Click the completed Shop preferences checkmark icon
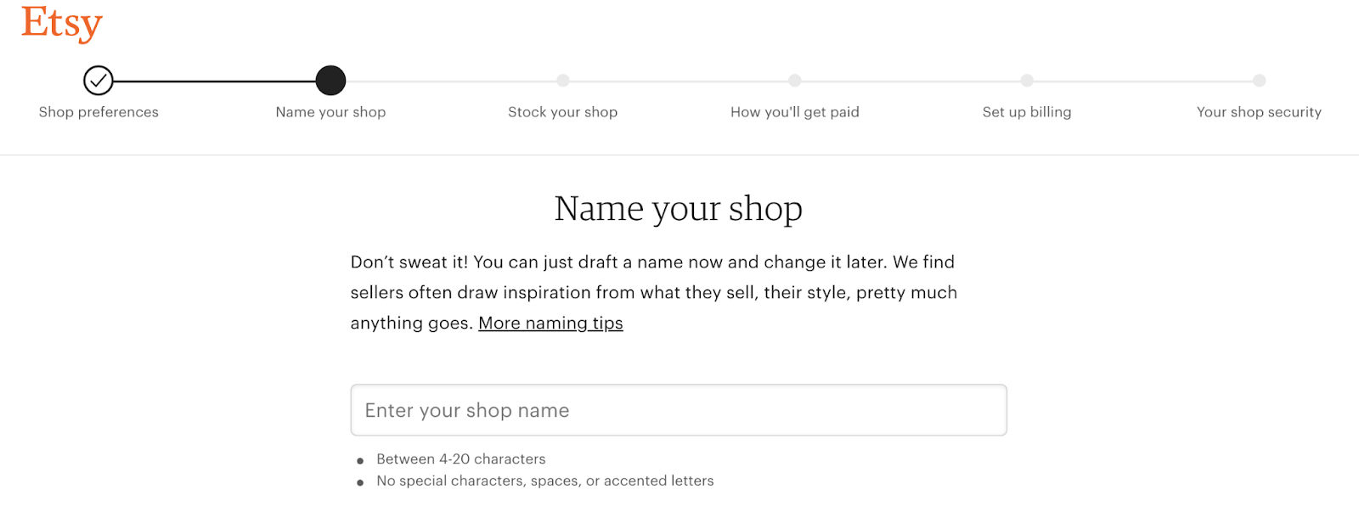 coord(99,81)
